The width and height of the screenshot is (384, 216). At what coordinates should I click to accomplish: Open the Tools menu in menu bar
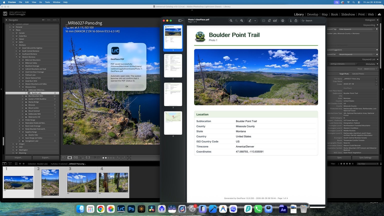pyautogui.click(x=47, y=2)
